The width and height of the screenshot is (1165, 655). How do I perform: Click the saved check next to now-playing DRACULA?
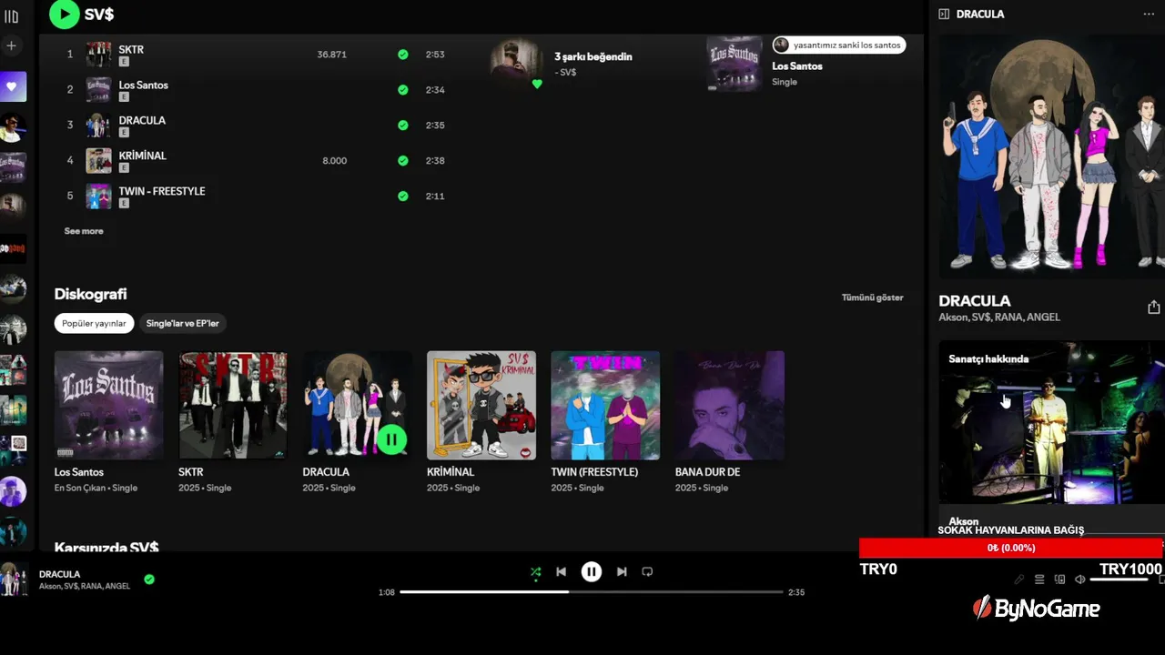(149, 579)
